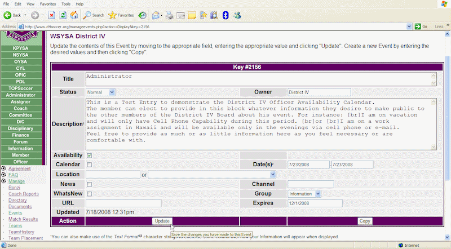Tick the News checkbox
Viewport: 451px width, 249px height.
point(90,184)
